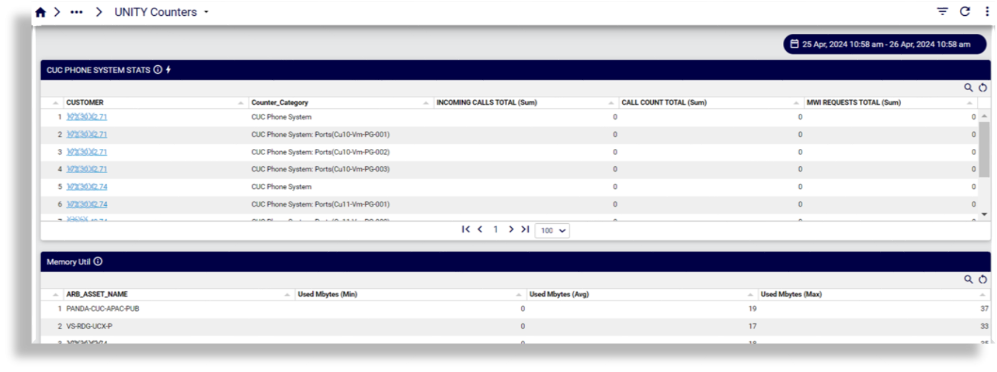Sort by Used Mbytes (Min) column

[x=327, y=294]
